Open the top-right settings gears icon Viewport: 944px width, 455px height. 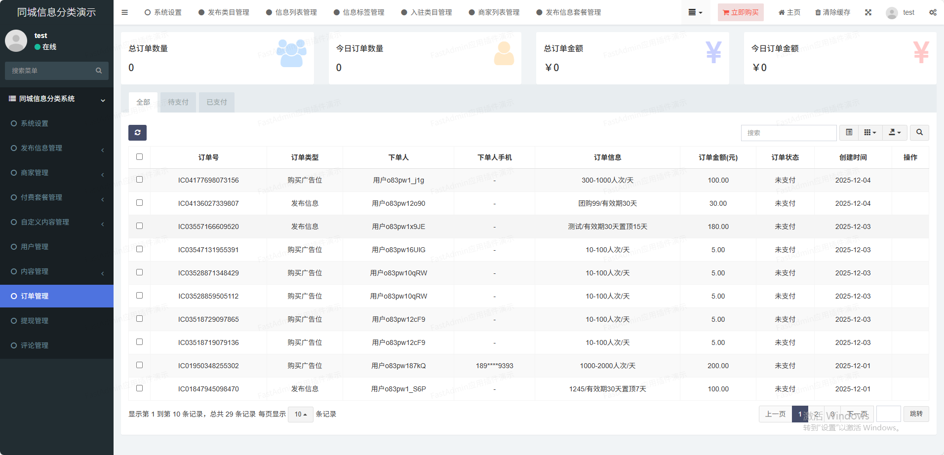click(932, 12)
